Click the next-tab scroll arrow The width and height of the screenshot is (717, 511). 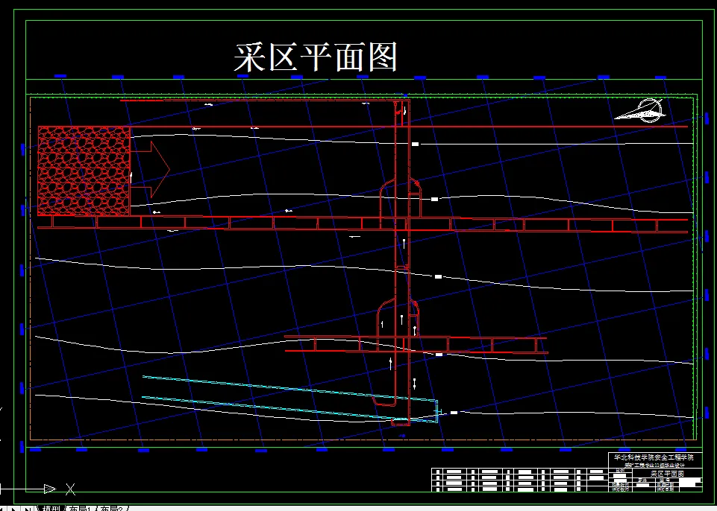(14, 508)
